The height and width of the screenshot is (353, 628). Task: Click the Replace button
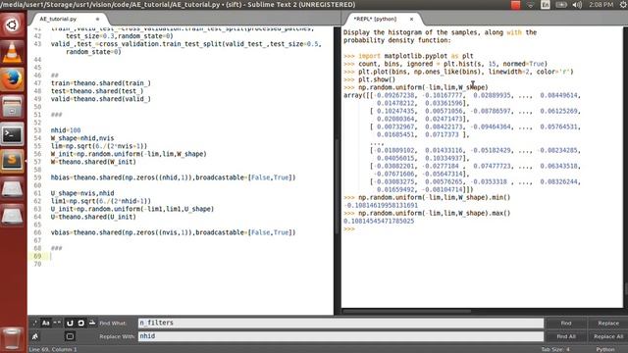[608, 323]
